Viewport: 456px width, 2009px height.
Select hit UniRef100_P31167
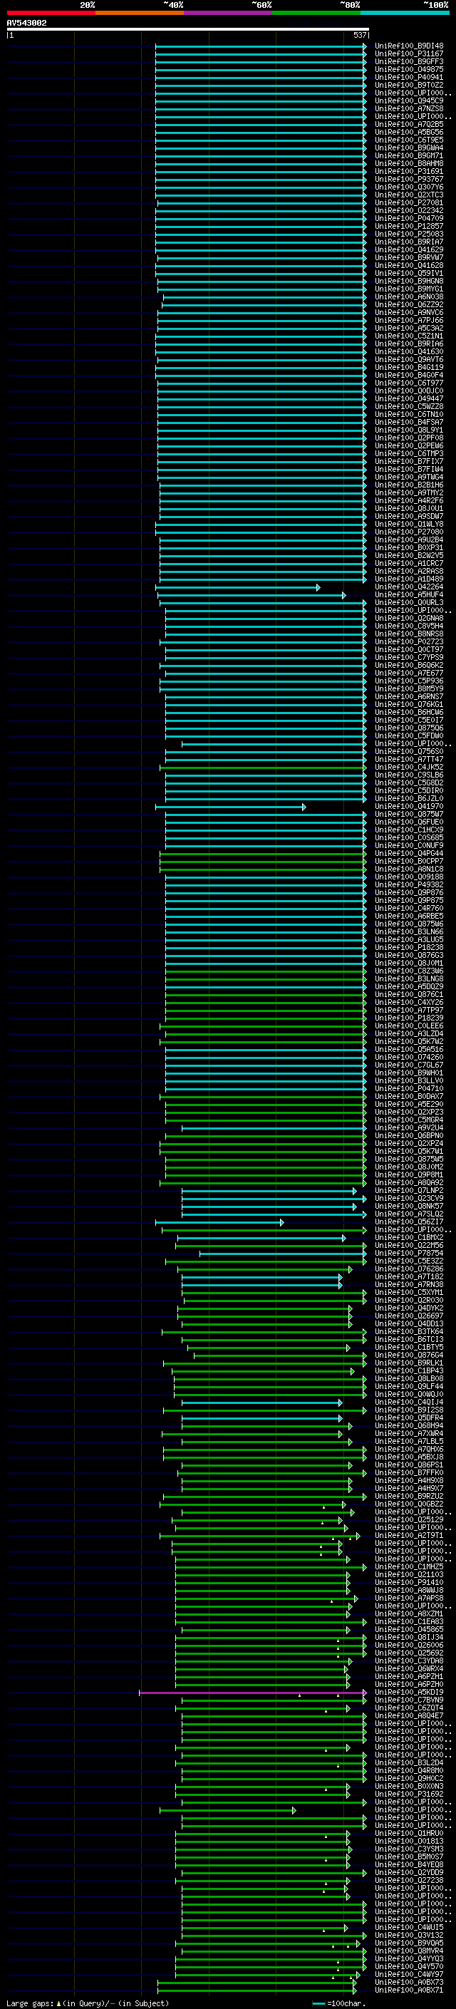pos(408,54)
